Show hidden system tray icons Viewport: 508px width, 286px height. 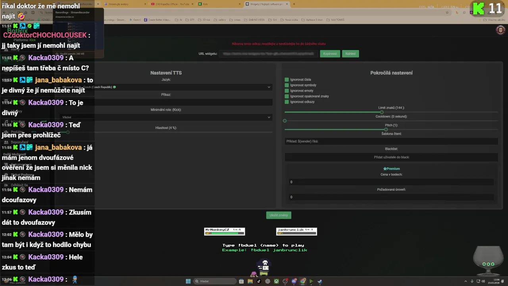(x=466, y=281)
